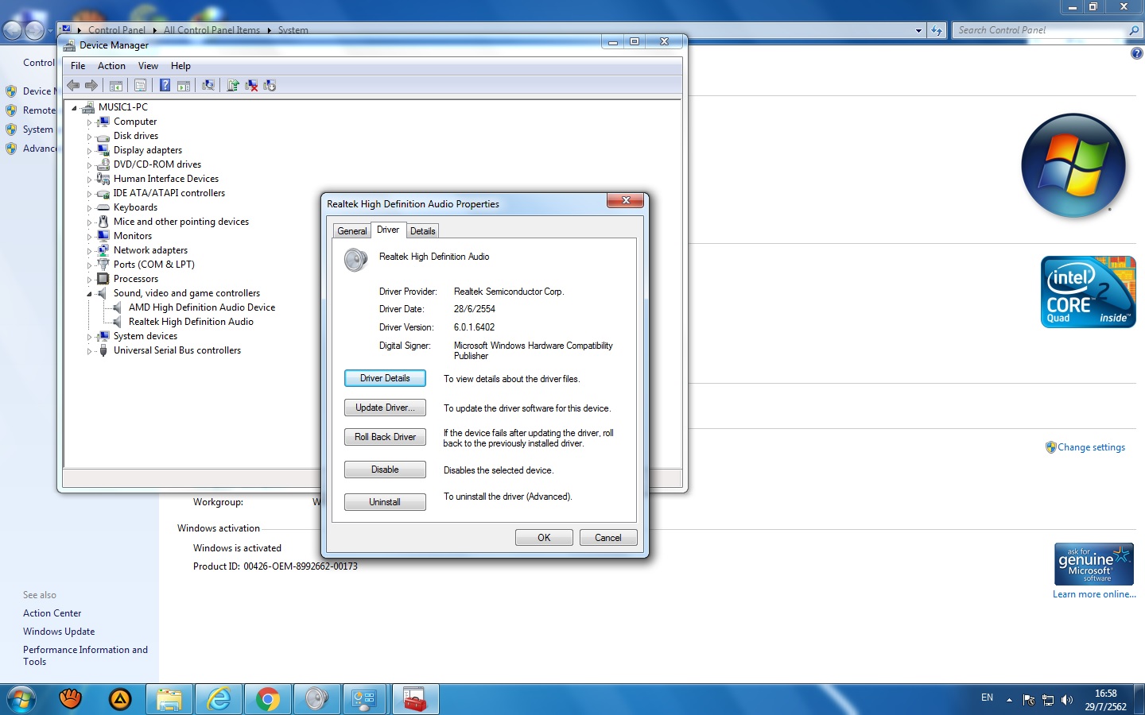Viewport: 1145px width, 715px height.
Task: Open the Windows Update link
Action: [59, 632]
